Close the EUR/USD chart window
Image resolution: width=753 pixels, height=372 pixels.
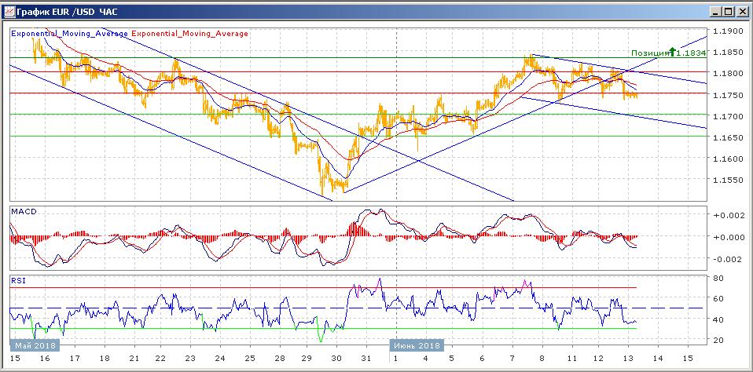click(740, 11)
